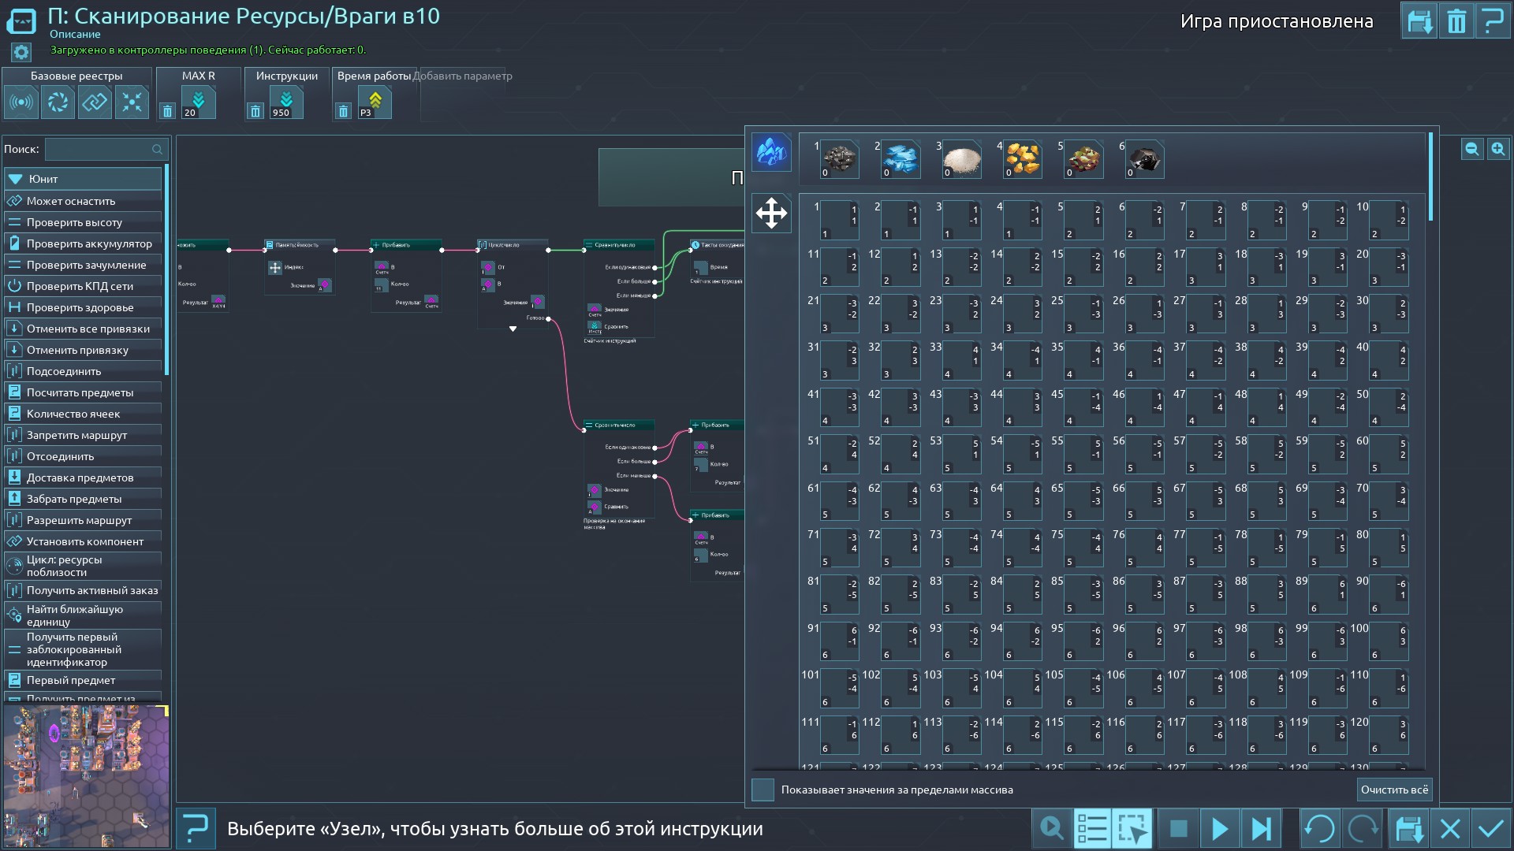Viewport: 1514px width, 851px height.
Task: Click the undo arrow icon
Action: 1319,829
